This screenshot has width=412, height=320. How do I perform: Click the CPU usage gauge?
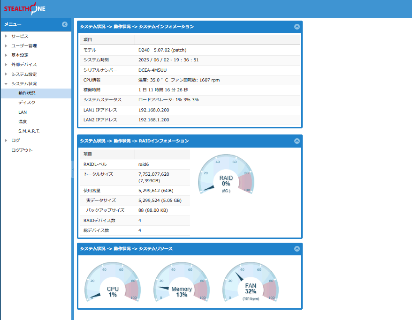[113, 282]
